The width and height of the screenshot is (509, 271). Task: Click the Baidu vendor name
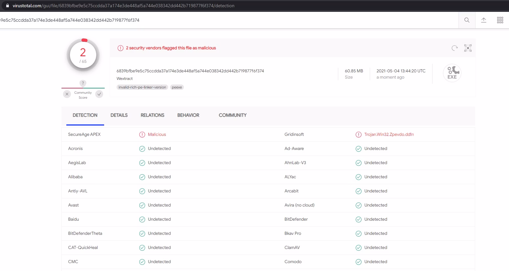click(x=74, y=219)
